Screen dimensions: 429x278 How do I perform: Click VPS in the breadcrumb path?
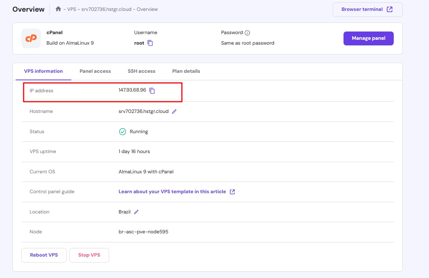(x=72, y=9)
